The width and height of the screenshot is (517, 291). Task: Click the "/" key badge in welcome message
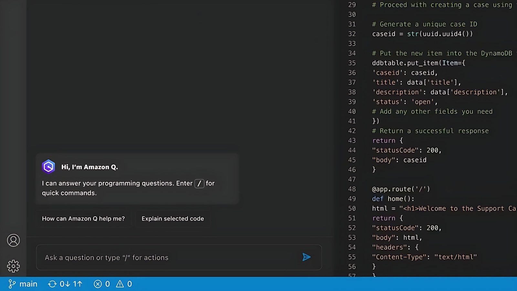(x=199, y=184)
